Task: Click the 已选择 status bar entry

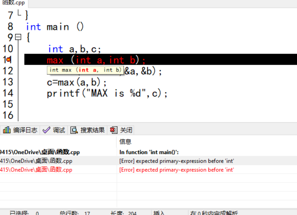Action: [x=24, y=213]
